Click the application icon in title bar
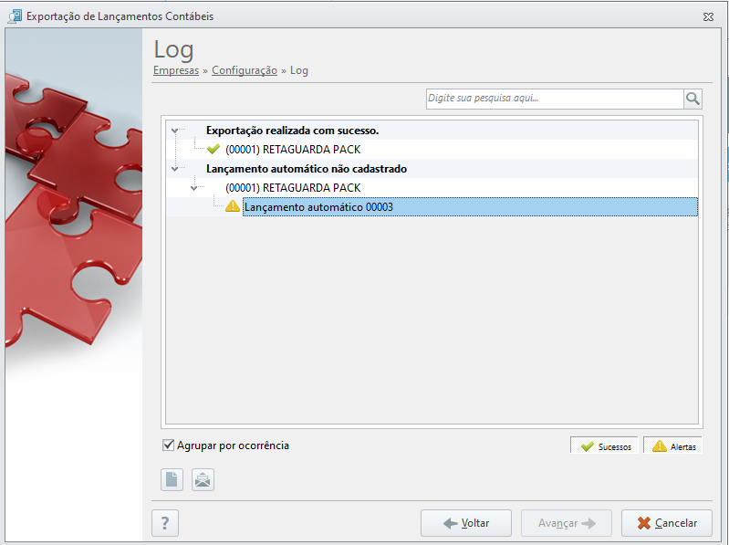This screenshot has width=729, height=545. pos(15,16)
